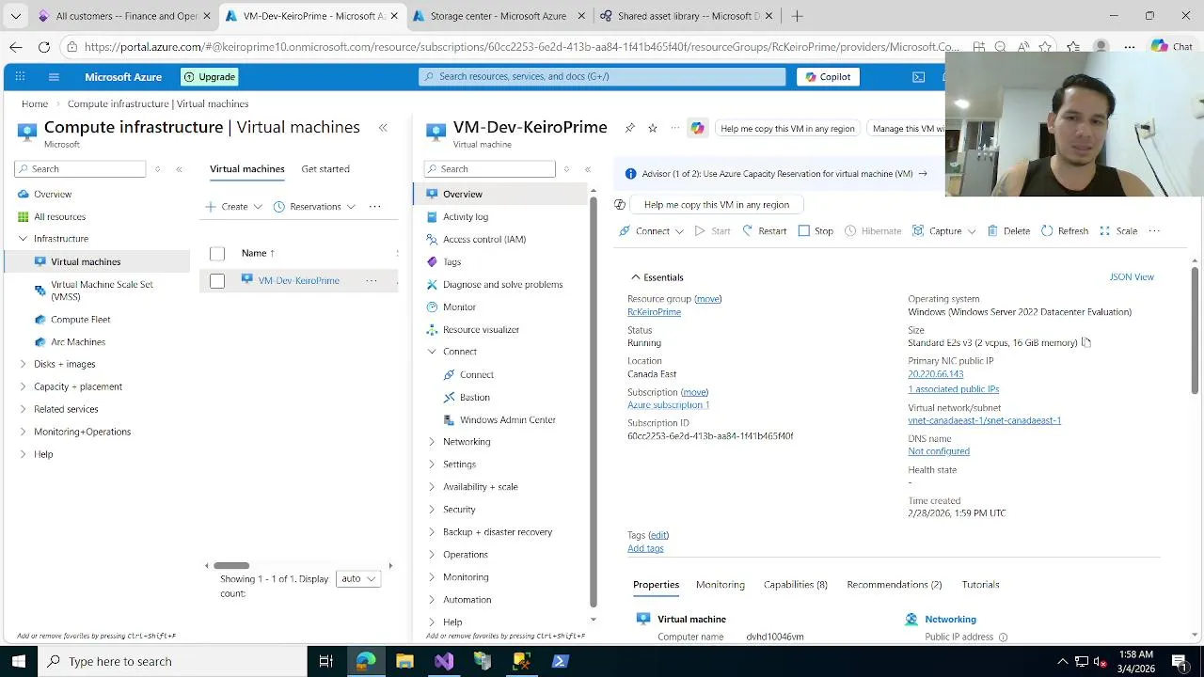Viewport: 1204px width, 677px height.
Task: Open Virtual Machine Scale Set (VMSS)
Action: (x=102, y=291)
